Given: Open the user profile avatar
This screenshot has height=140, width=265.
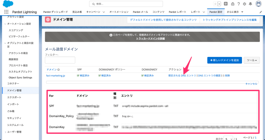Looking at the screenshot, I should [259, 4].
